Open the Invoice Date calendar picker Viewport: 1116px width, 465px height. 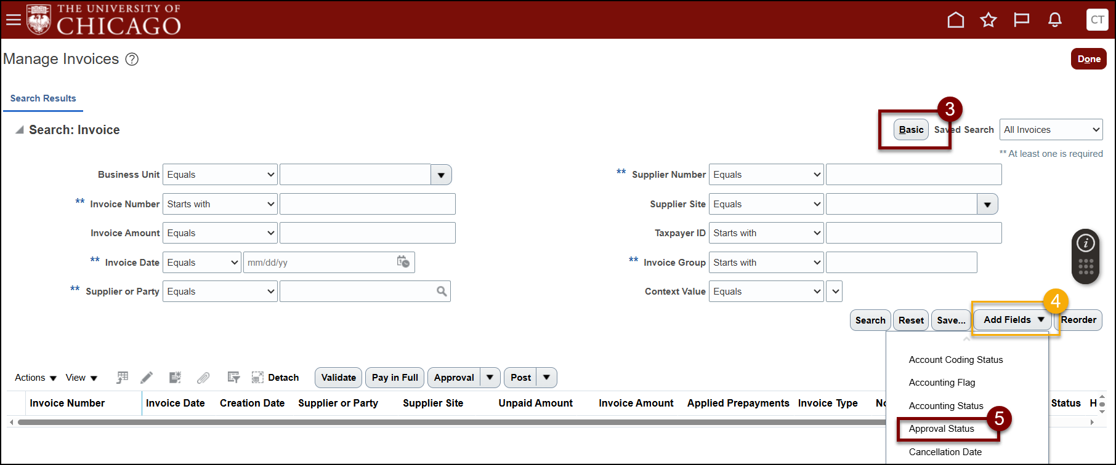403,262
